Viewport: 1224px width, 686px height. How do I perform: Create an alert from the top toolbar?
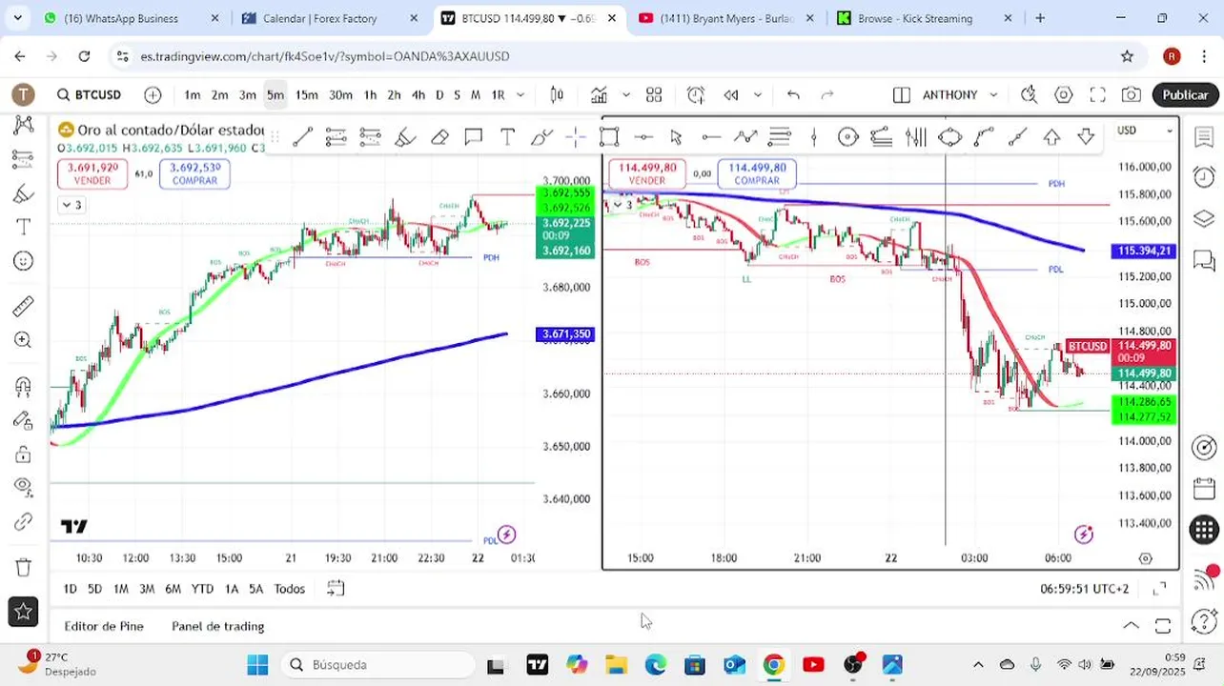696,94
